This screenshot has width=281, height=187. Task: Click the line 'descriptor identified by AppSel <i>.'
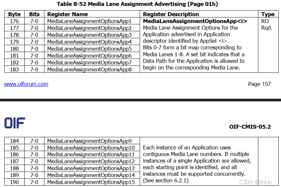[186, 41]
